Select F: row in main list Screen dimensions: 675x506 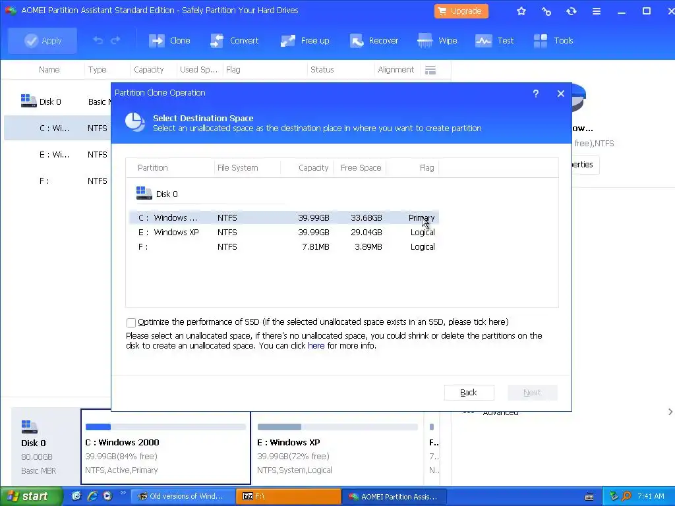58,181
